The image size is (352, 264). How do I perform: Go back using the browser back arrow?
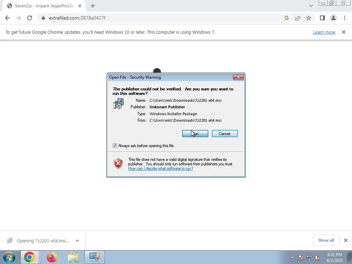8,18
